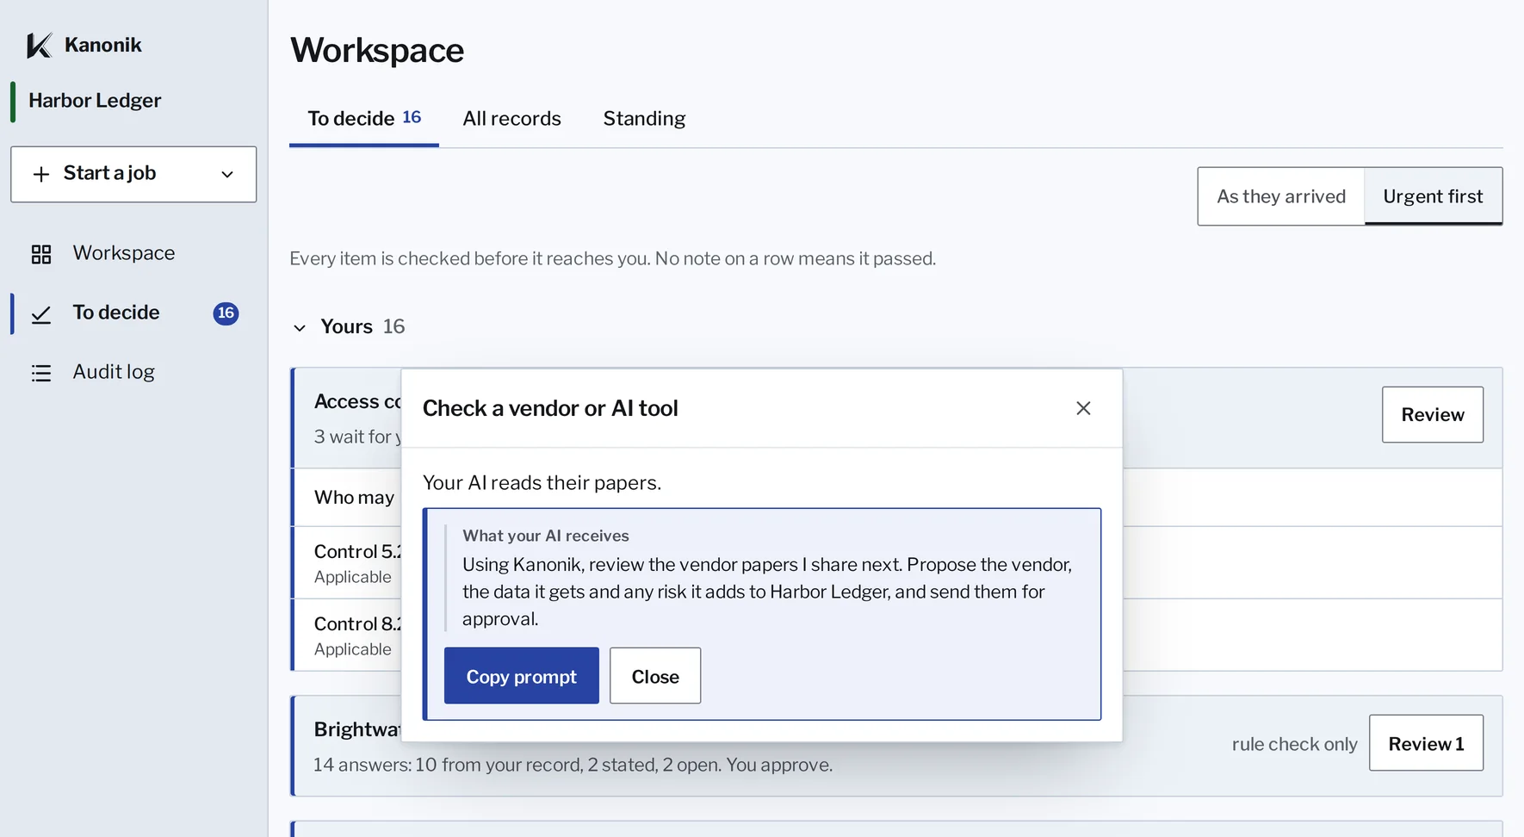Click the To decide checkmark icon

(x=41, y=314)
